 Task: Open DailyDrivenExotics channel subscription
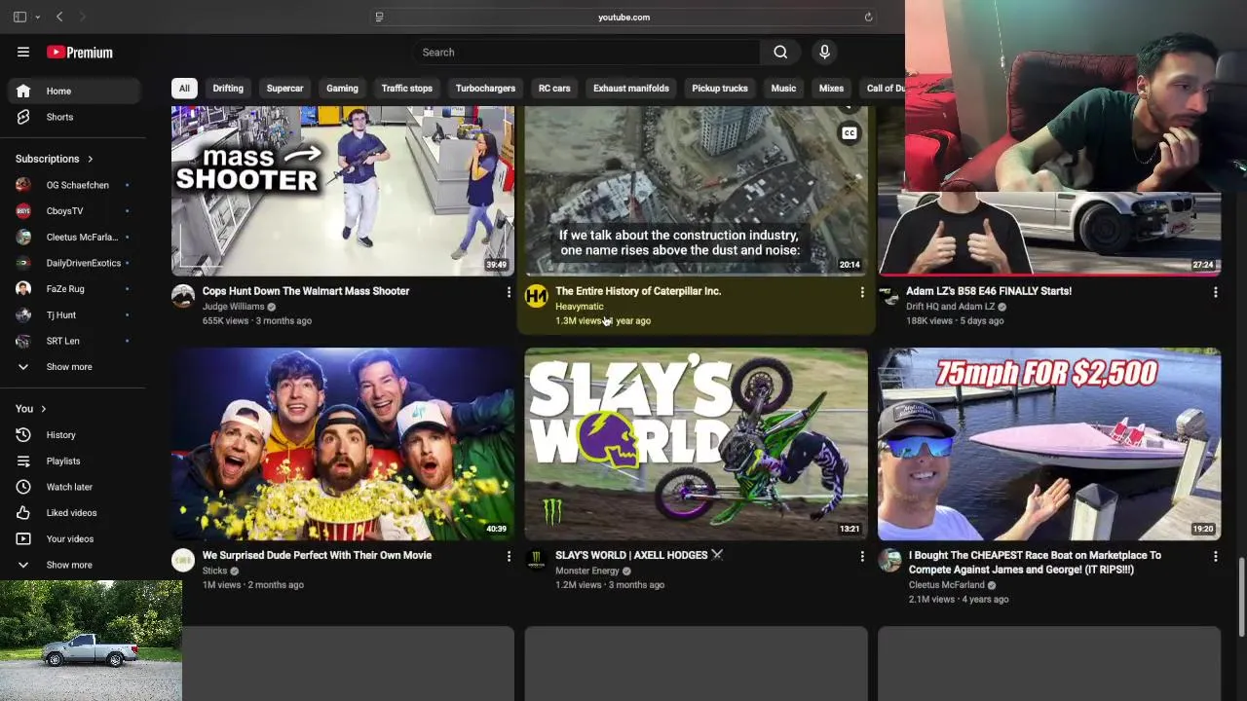pyautogui.click(x=74, y=263)
